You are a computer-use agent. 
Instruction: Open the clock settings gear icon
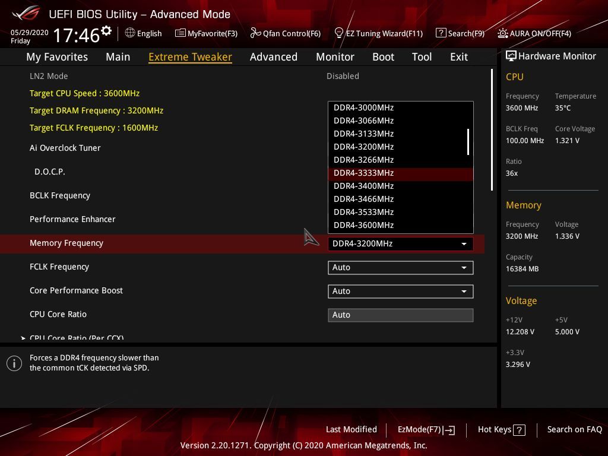106,31
